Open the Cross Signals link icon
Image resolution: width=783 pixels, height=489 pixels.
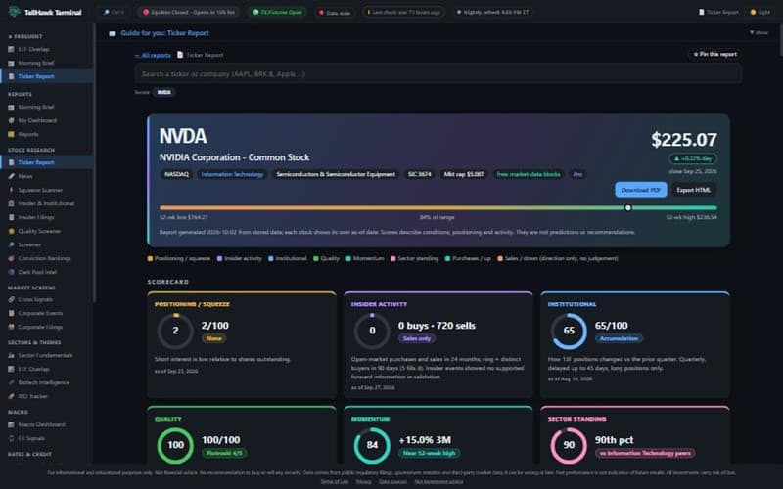[11, 300]
